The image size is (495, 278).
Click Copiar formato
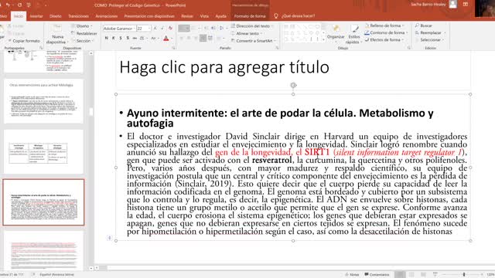(24, 41)
